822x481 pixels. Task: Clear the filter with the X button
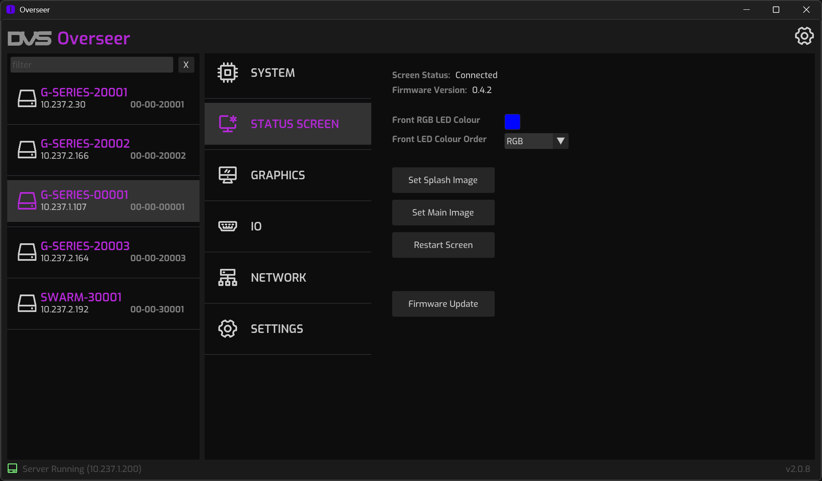pos(186,65)
